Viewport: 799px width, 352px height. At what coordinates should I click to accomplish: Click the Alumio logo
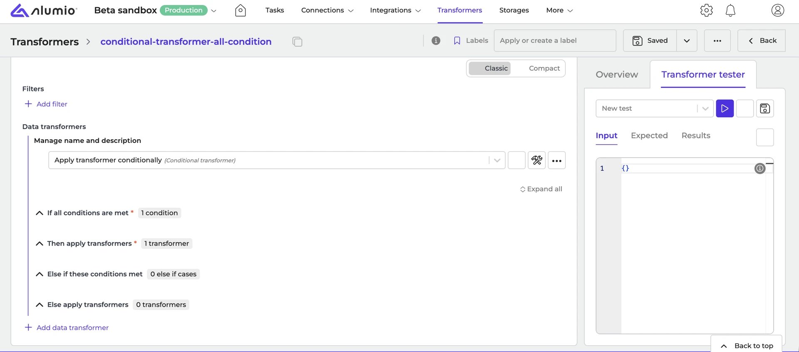pyautogui.click(x=43, y=10)
